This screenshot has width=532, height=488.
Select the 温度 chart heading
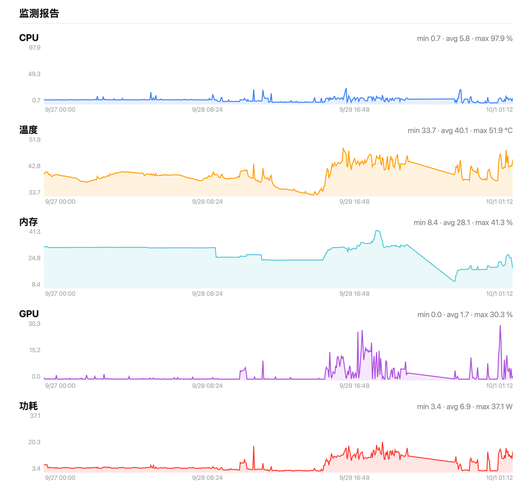[28, 130]
